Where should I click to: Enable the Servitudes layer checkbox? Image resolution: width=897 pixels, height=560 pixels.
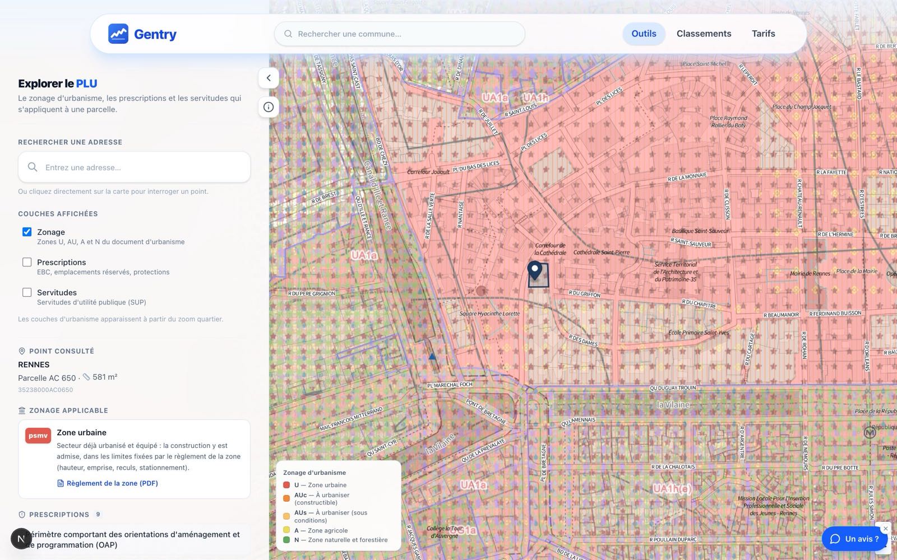click(27, 292)
